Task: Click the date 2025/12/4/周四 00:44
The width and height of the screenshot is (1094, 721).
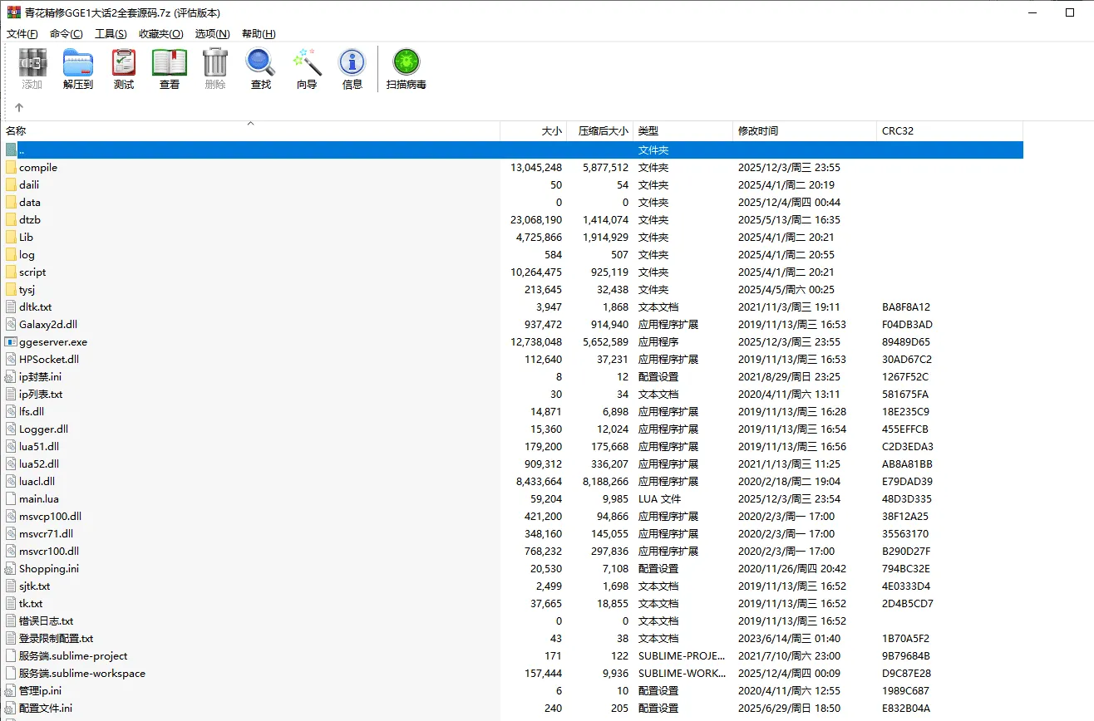Action: (789, 202)
